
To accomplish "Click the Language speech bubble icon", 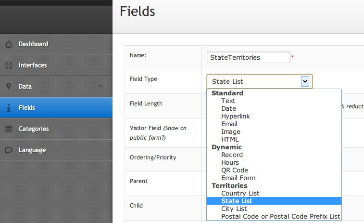I will [x=9, y=150].
